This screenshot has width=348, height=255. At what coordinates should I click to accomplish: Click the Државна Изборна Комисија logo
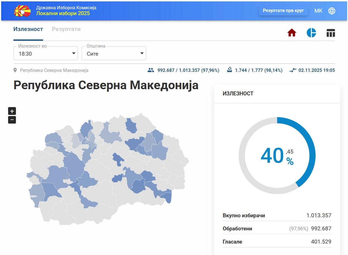[22, 11]
